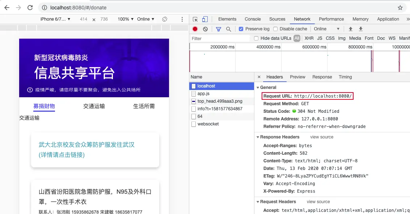The height and width of the screenshot is (214, 410).
Task: Open network search magnifier icon
Action: click(229, 29)
